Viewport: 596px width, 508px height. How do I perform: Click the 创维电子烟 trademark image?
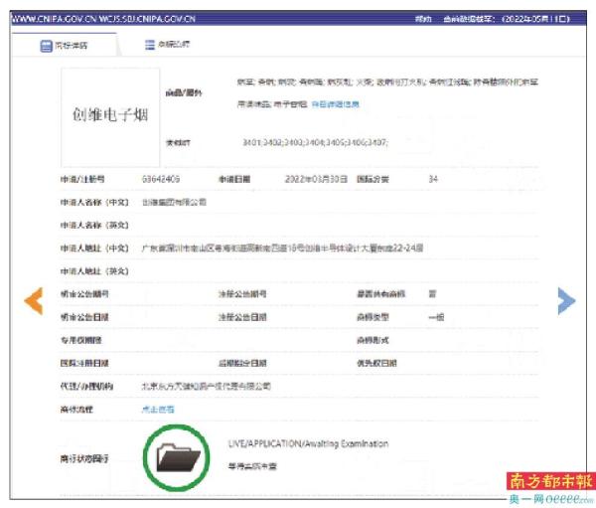tap(110, 116)
